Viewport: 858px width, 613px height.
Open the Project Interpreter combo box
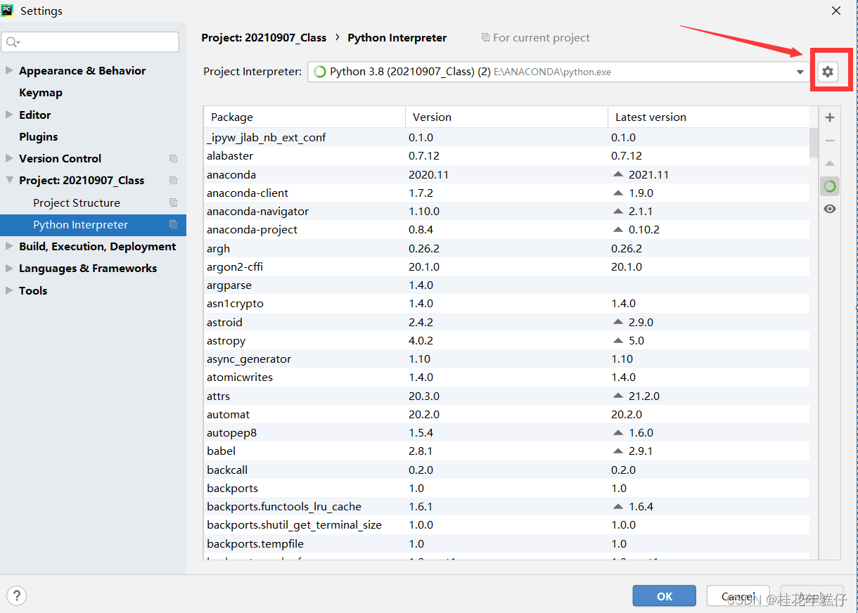(x=559, y=72)
